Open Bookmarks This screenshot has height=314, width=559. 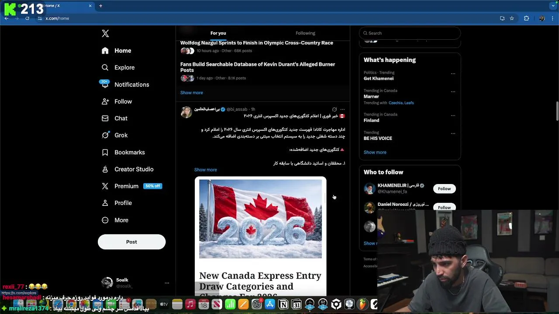(x=123, y=152)
